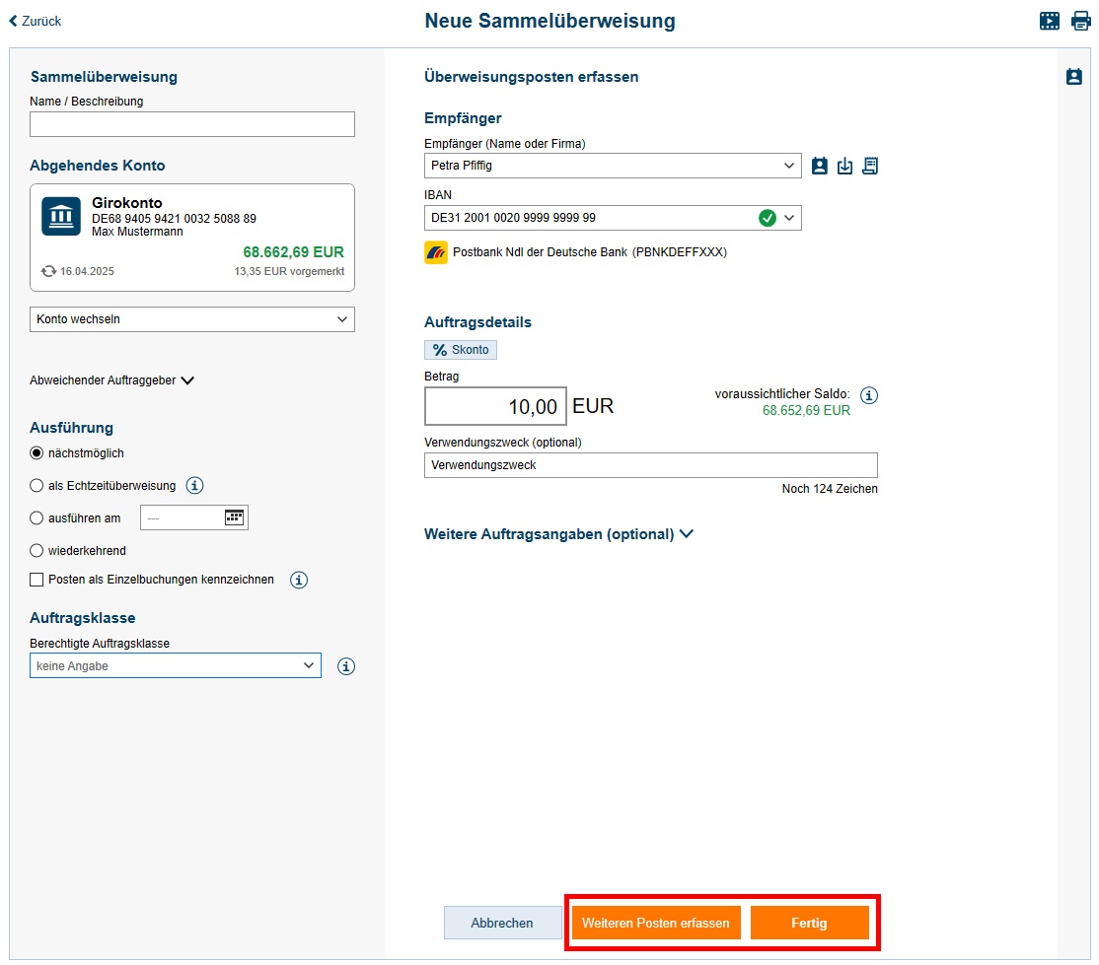Click the Verwendungszweck input field
1099x965 pixels.
pyautogui.click(x=651, y=464)
